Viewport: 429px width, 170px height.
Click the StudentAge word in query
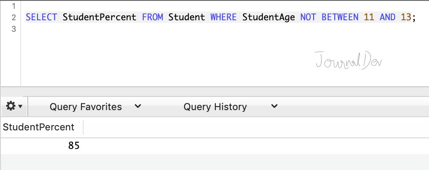pos(269,17)
